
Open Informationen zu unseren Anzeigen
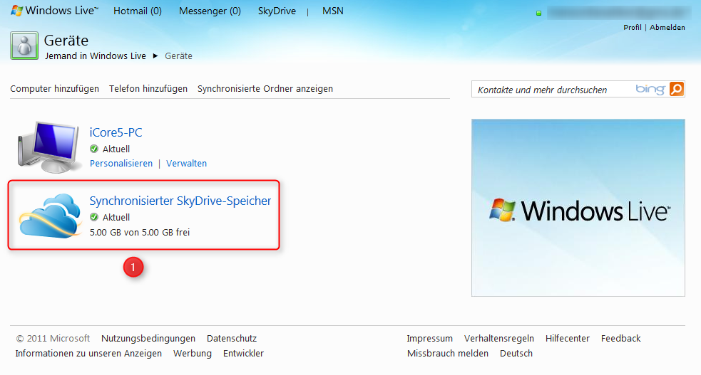(88, 354)
